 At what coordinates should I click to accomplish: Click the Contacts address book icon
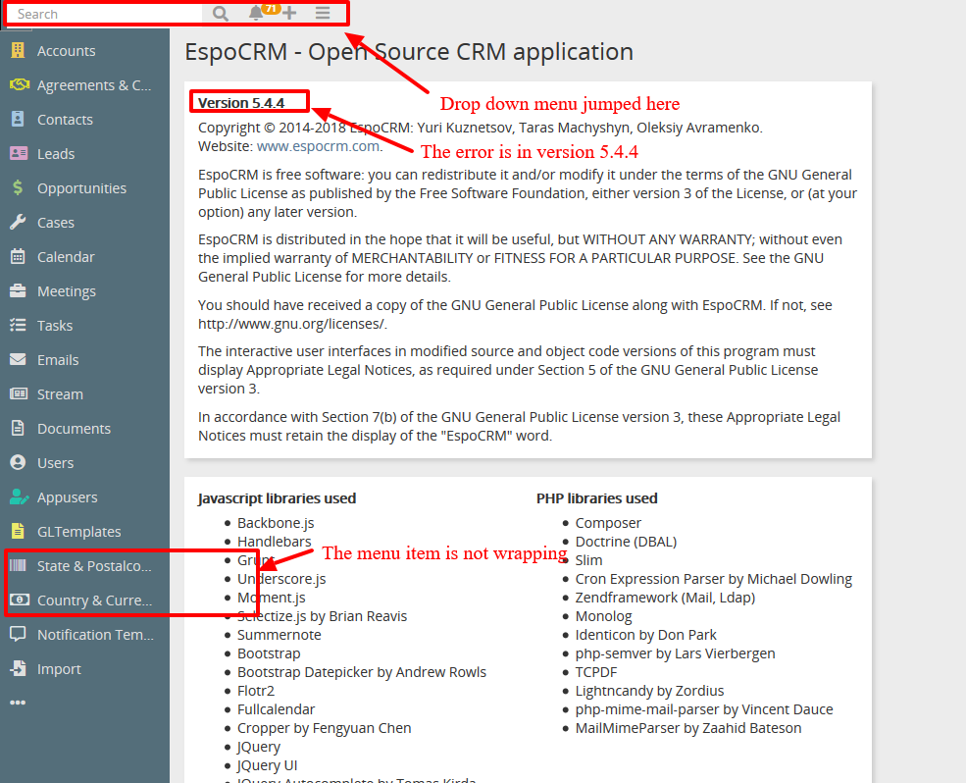(18, 119)
